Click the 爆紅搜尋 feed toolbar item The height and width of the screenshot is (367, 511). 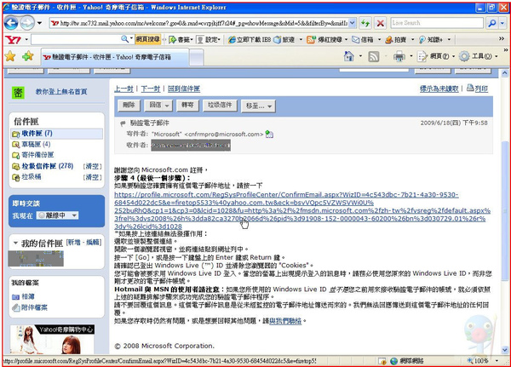(x=324, y=40)
